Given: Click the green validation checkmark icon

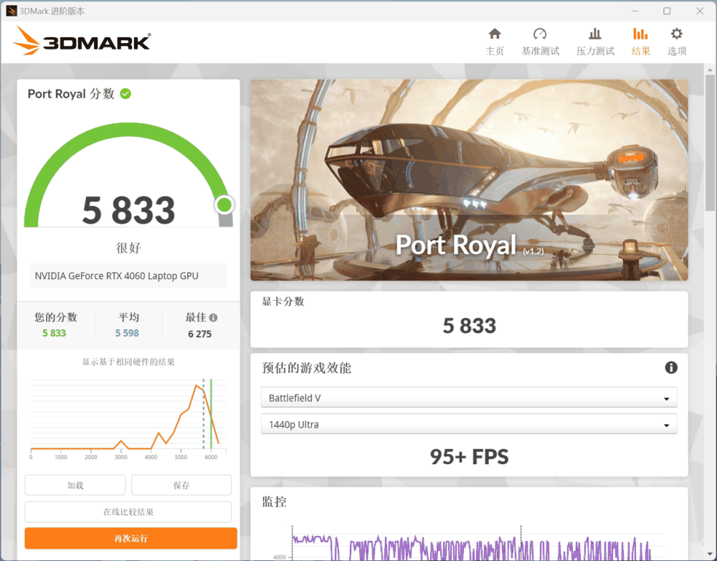Looking at the screenshot, I should click(x=125, y=93).
